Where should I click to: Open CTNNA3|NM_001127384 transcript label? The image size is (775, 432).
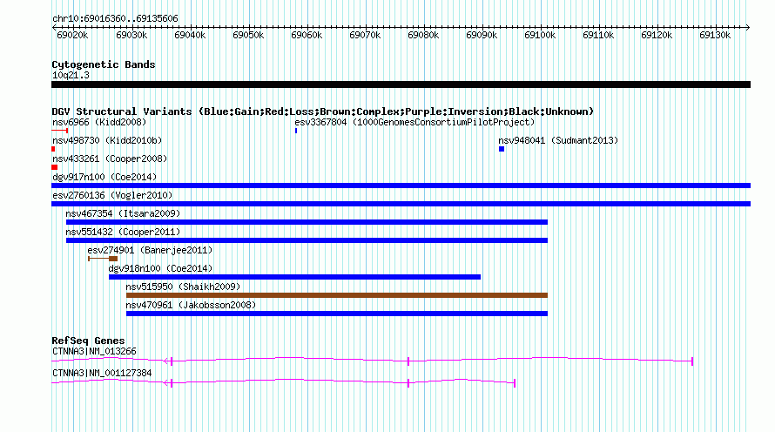(x=102, y=373)
